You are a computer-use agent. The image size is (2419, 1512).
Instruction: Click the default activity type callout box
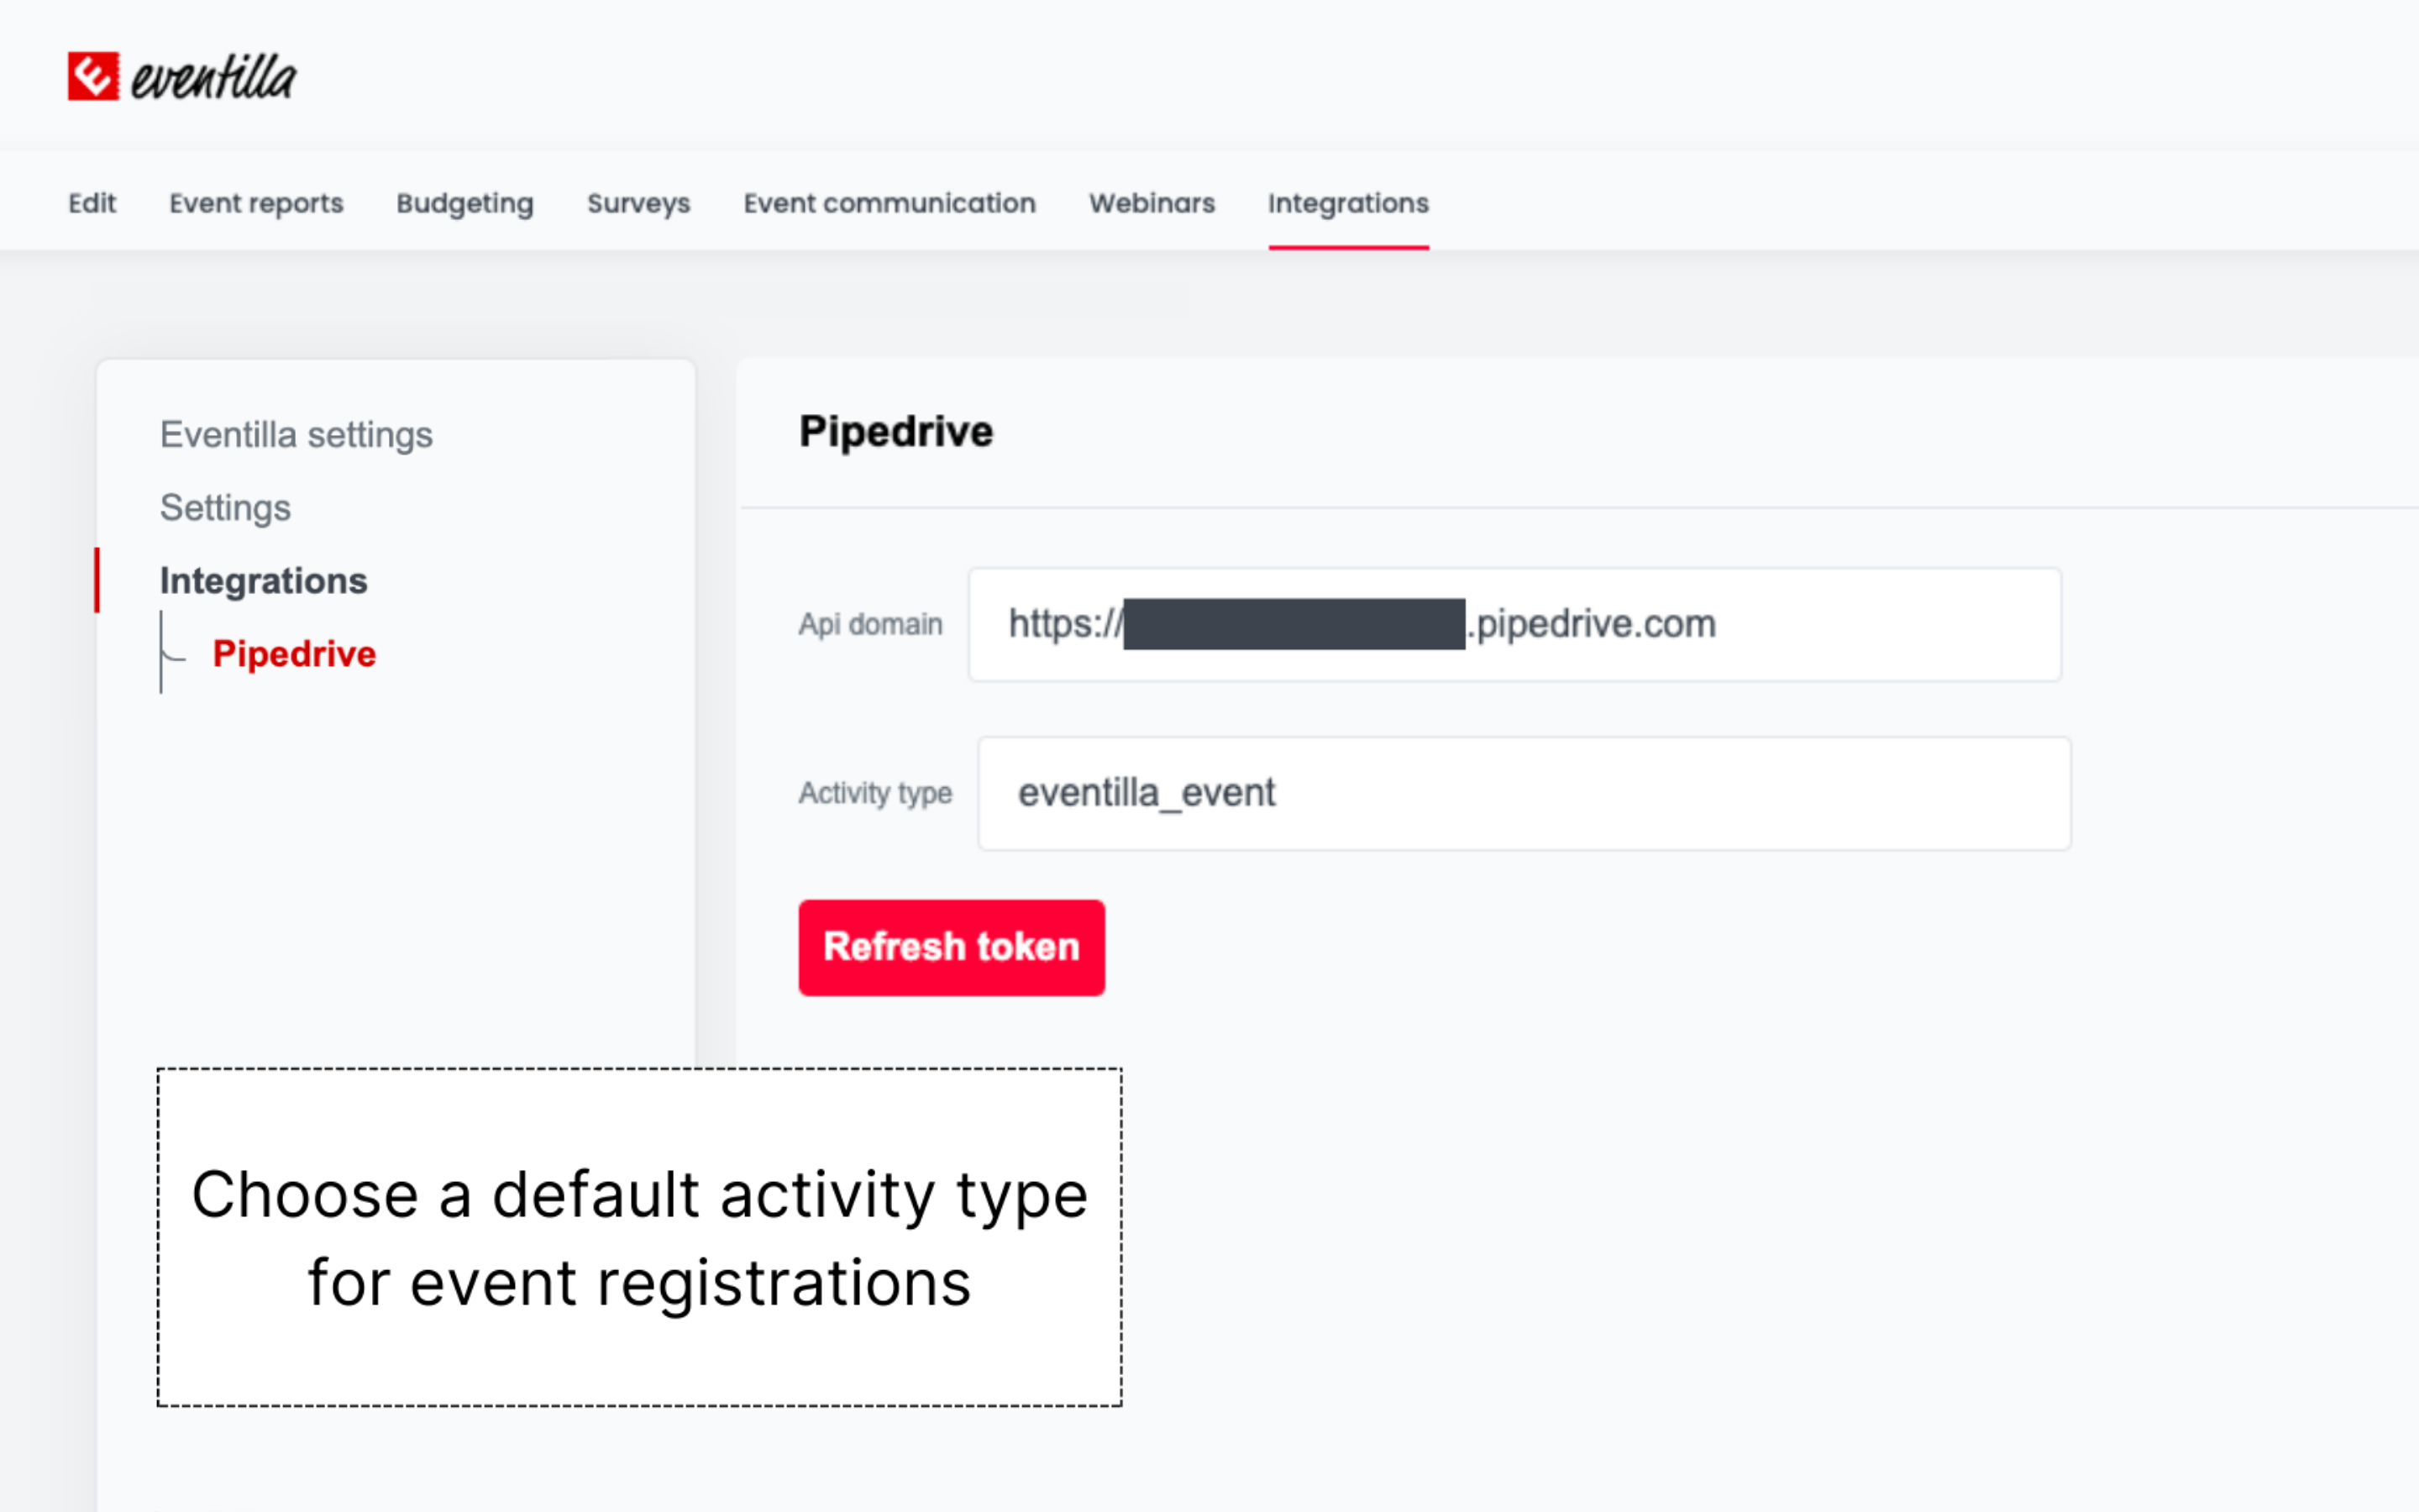pos(638,1237)
